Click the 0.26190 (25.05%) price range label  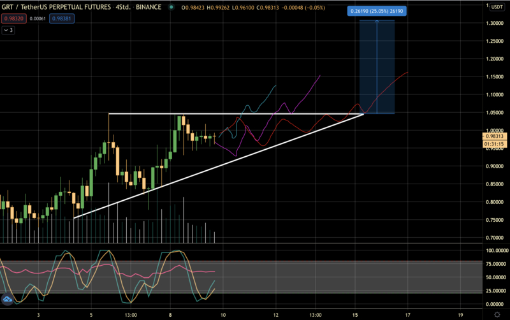(377, 11)
